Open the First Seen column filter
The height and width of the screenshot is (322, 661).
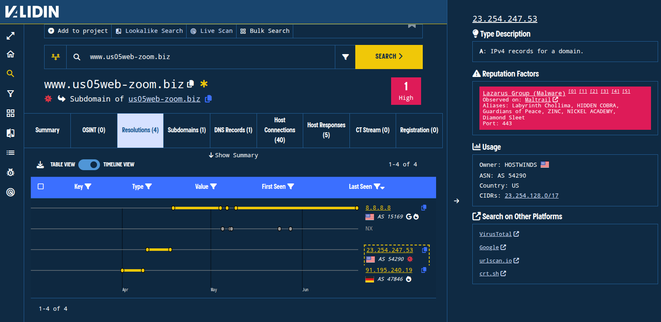tap(291, 187)
